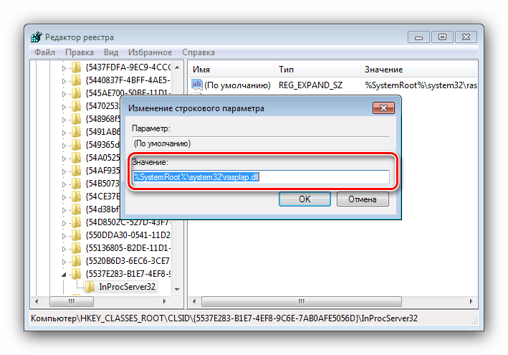
Task: Click the InProcServer32 folder icon
Action: 90,287
